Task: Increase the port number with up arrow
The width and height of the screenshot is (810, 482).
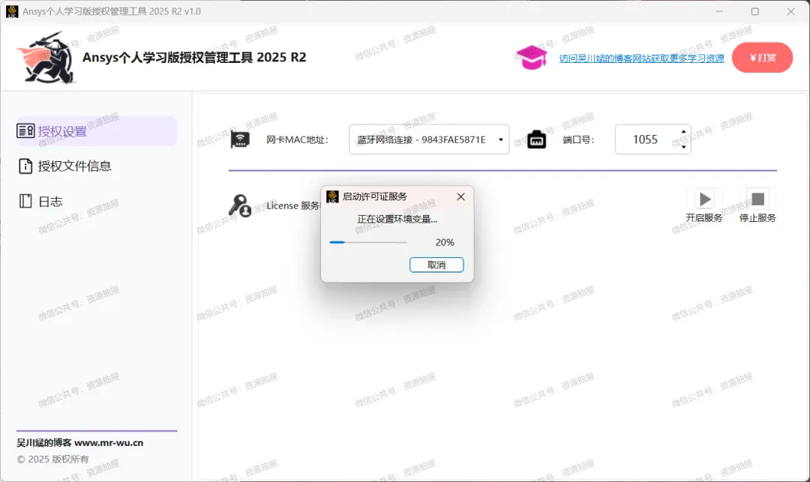Action: coord(683,132)
